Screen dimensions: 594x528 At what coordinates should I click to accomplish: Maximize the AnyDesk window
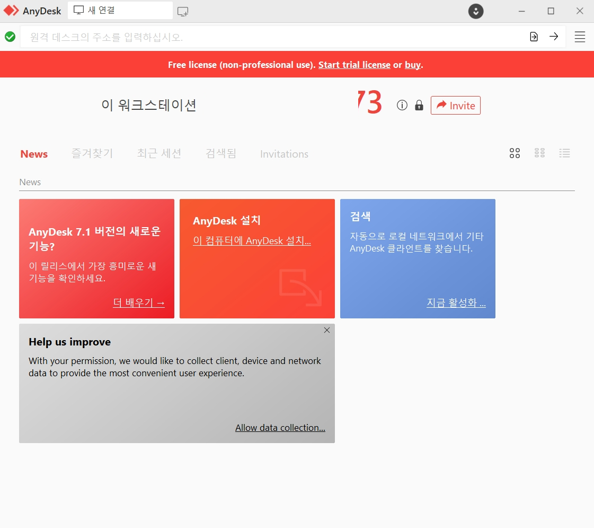(x=551, y=11)
